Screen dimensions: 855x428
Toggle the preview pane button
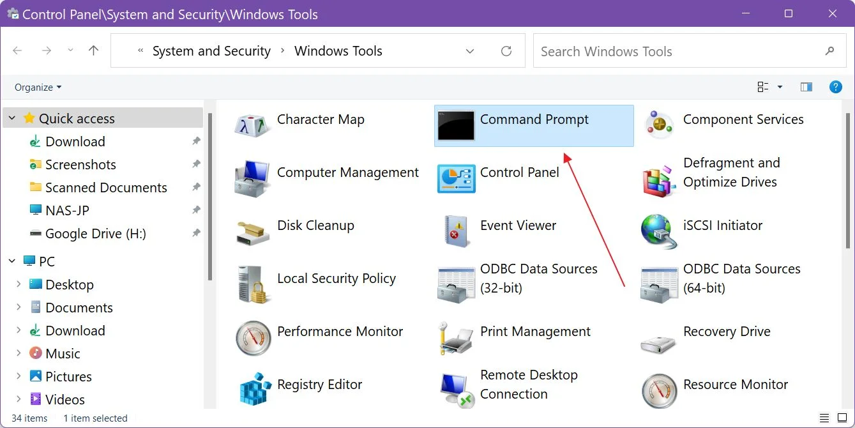[x=806, y=88]
